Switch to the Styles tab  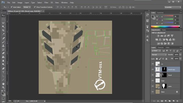[x=164, y=30]
